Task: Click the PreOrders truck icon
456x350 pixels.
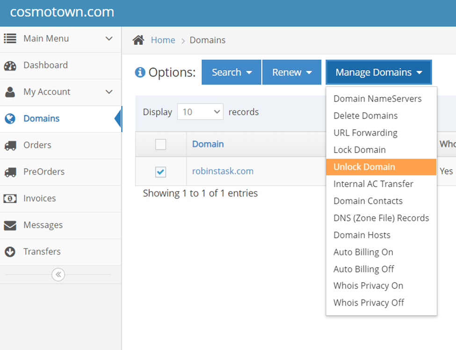Action: (x=10, y=172)
